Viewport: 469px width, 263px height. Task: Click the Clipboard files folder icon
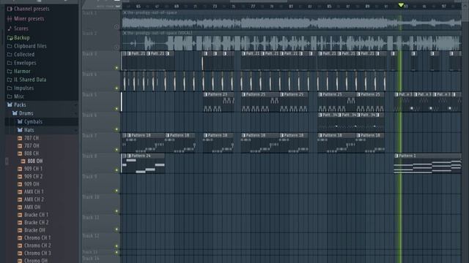pos(10,46)
